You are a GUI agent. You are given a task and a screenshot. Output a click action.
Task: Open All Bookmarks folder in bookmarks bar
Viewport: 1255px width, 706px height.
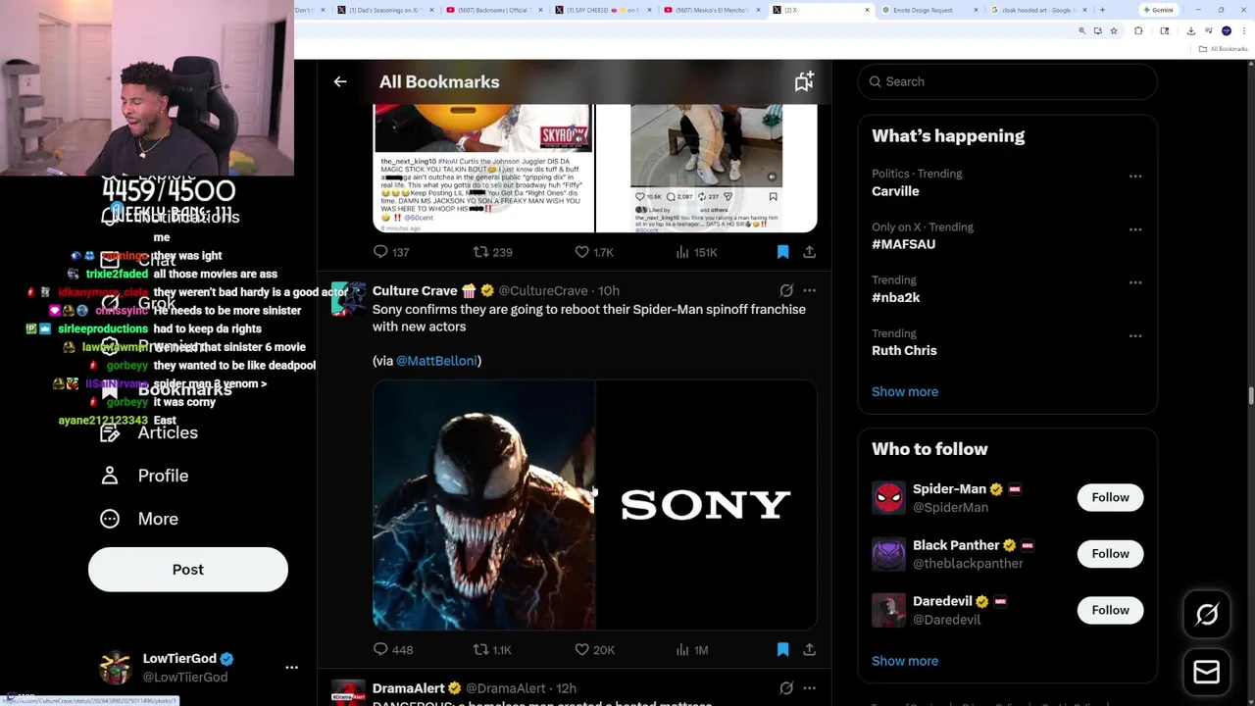(x=1225, y=49)
